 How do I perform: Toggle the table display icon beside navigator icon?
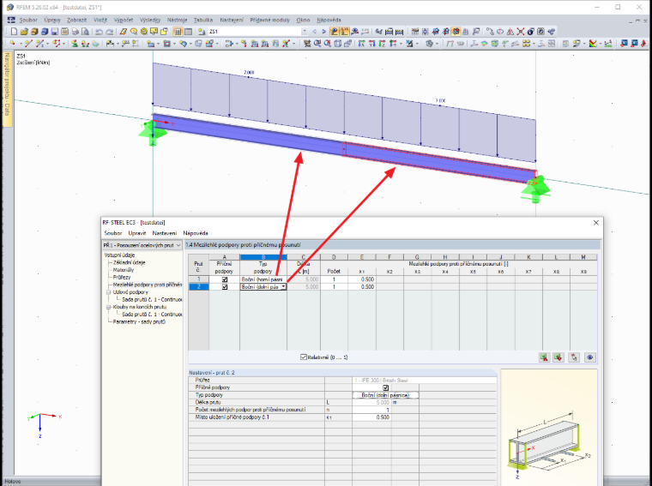coord(188,32)
